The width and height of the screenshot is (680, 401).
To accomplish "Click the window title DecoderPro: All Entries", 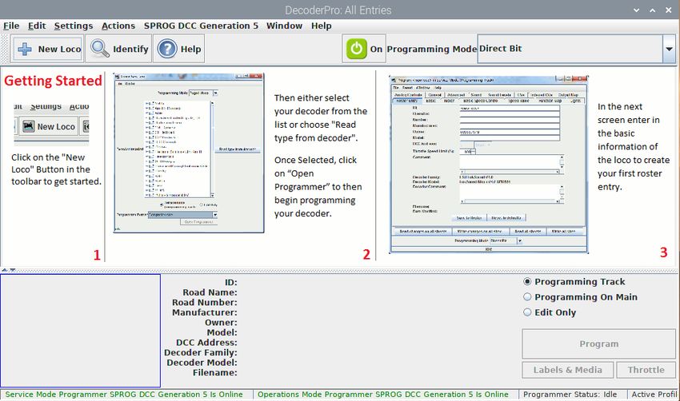I will (x=338, y=10).
